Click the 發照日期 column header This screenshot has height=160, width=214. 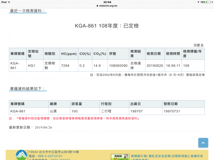[183, 104]
